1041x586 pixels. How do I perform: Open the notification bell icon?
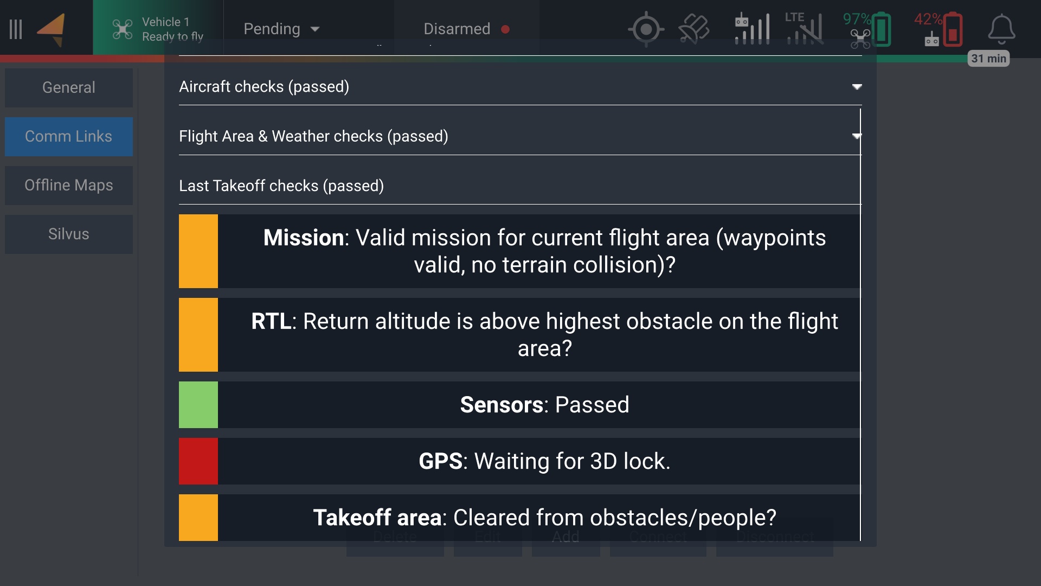tap(1001, 29)
